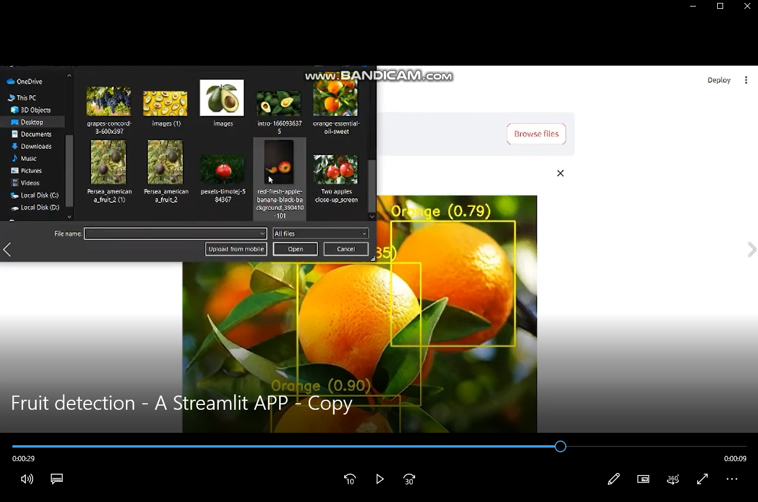Image resolution: width=758 pixels, height=502 pixels.
Task: Open the All files type dropdown
Action: [x=320, y=234]
